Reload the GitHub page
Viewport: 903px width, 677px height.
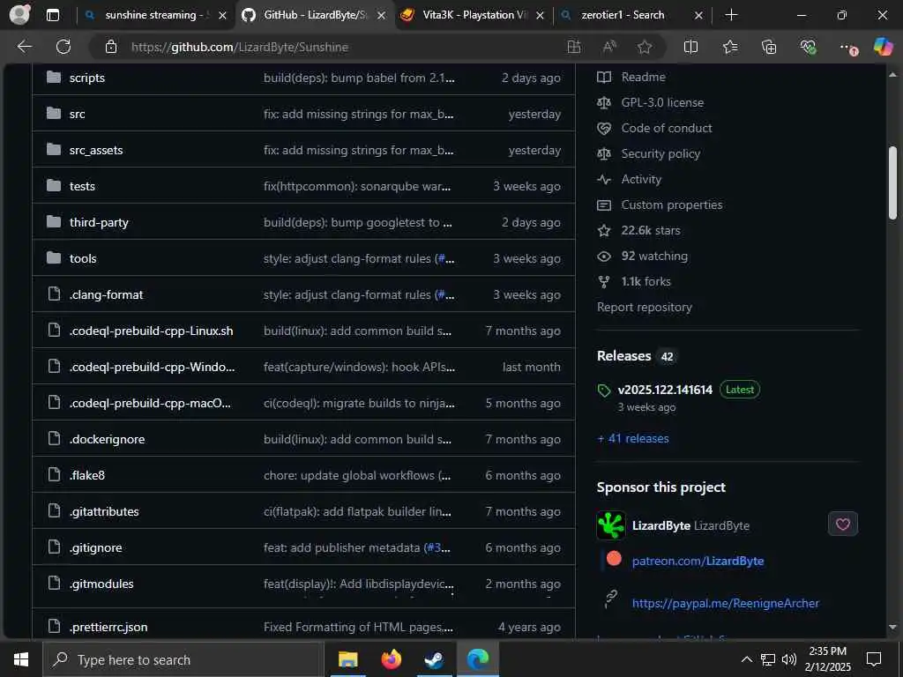(x=63, y=47)
